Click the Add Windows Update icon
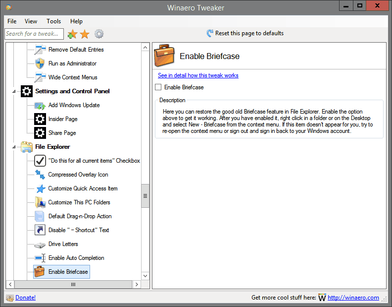This screenshot has height=307, width=392. pos(40,105)
